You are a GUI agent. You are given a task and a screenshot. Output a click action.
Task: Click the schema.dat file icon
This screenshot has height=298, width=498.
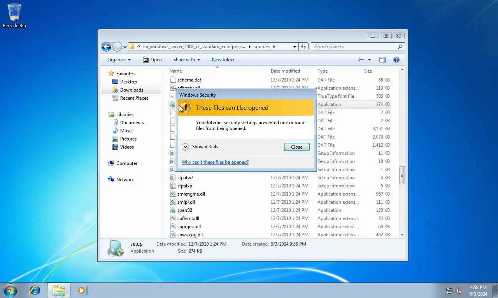pyautogui.click(x=173, y=80)
